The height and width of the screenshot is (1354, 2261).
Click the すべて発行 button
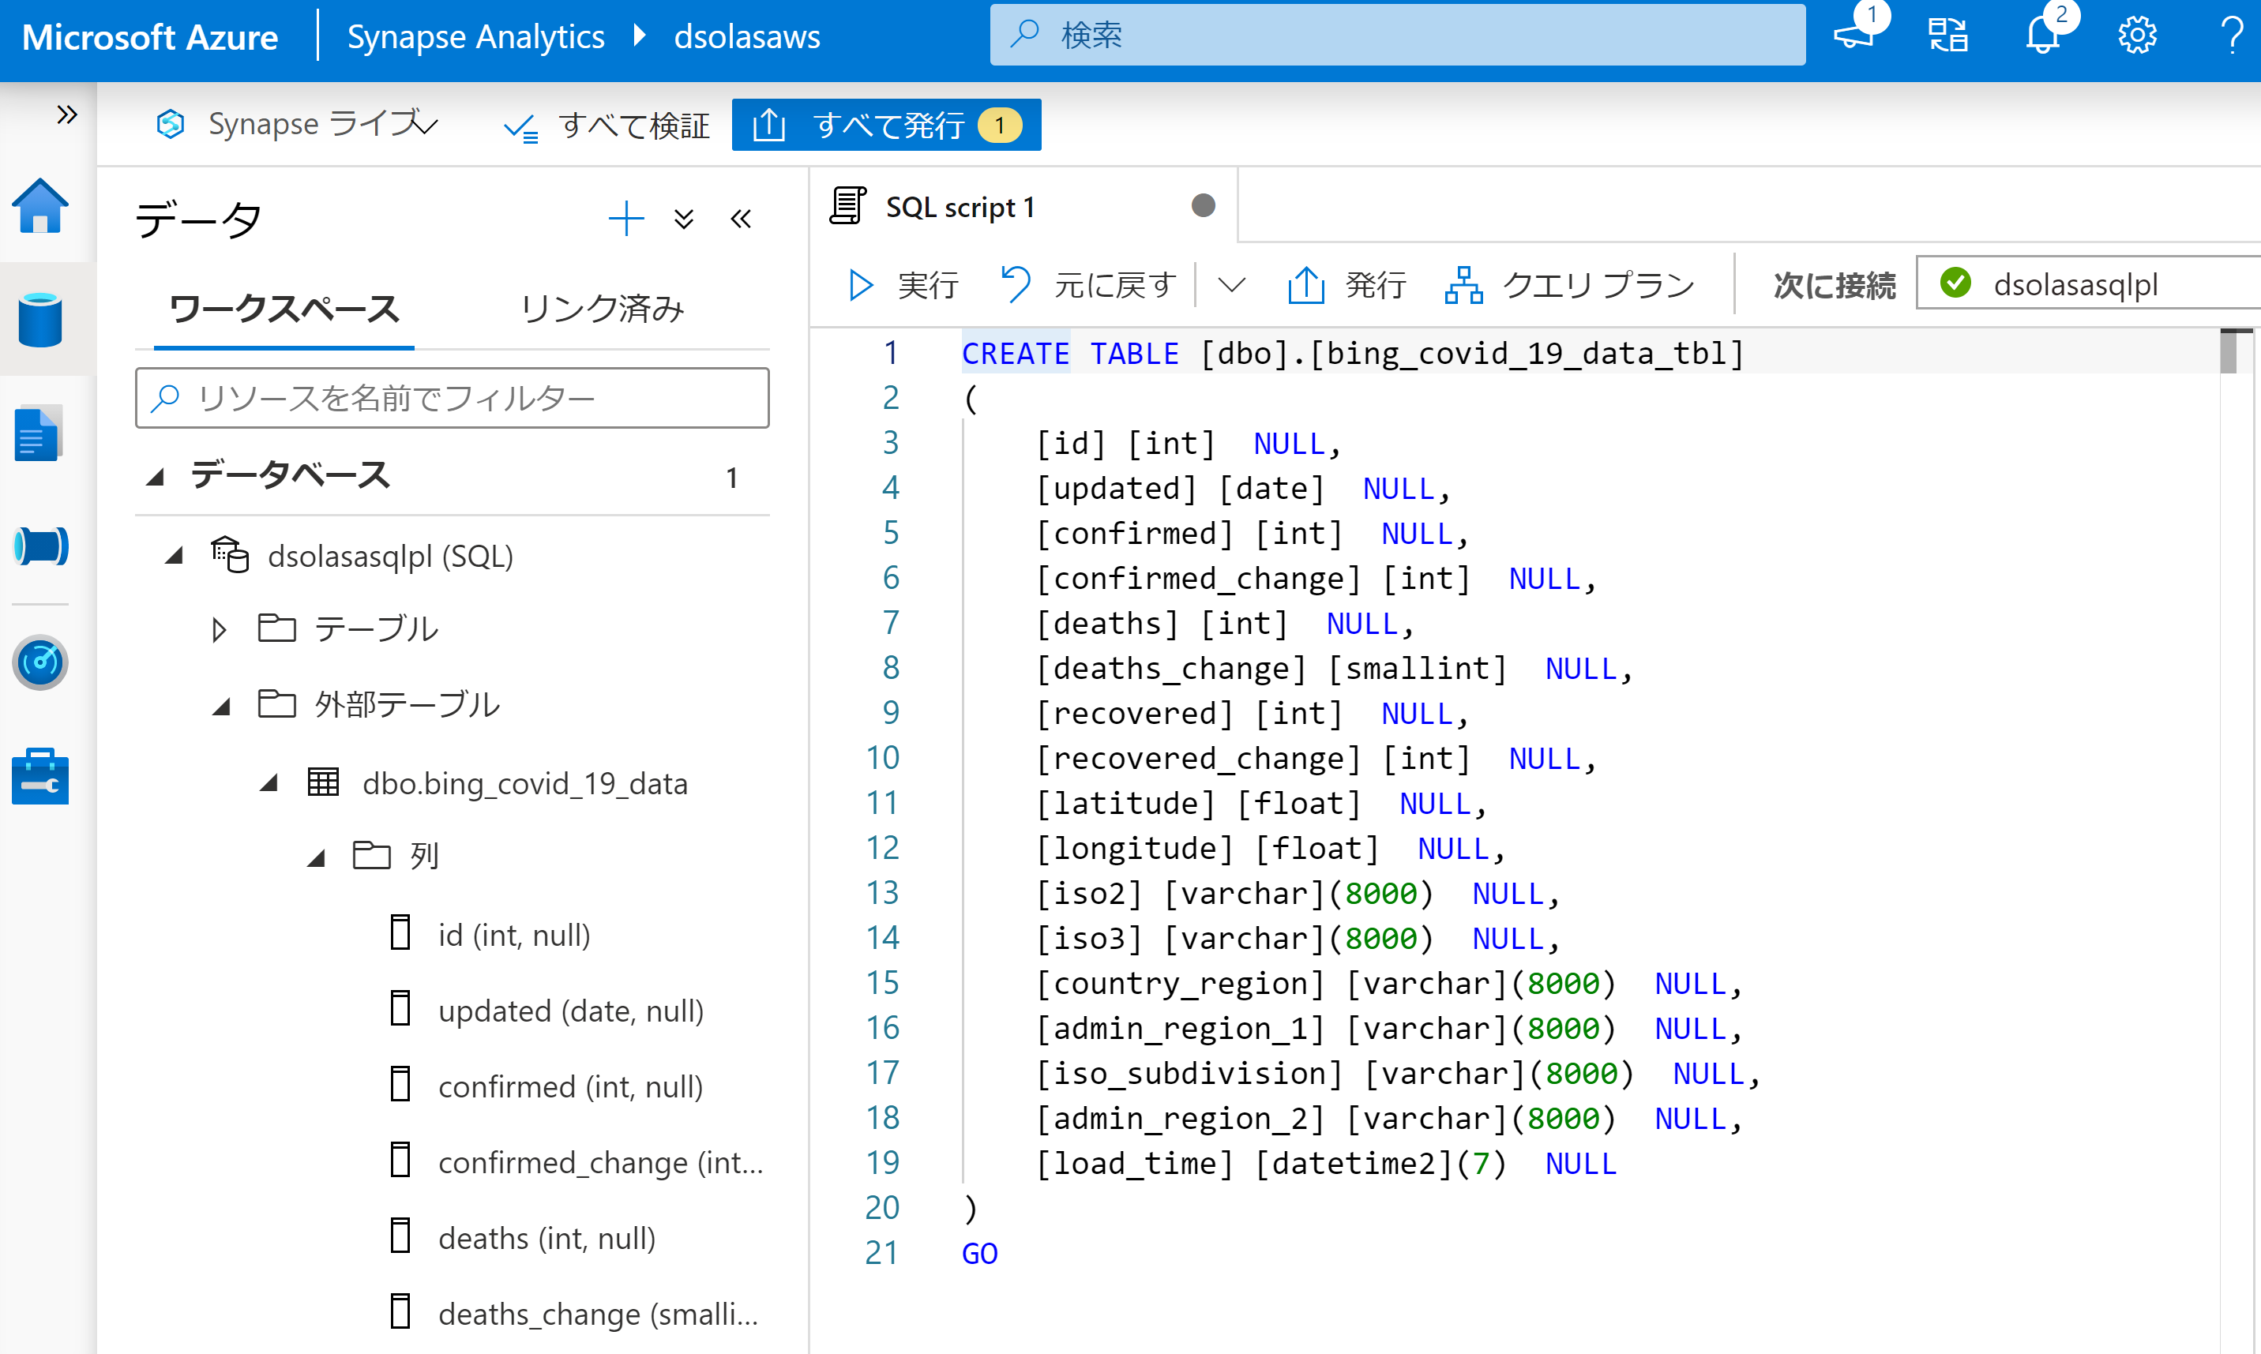click(x=886, y=125)
